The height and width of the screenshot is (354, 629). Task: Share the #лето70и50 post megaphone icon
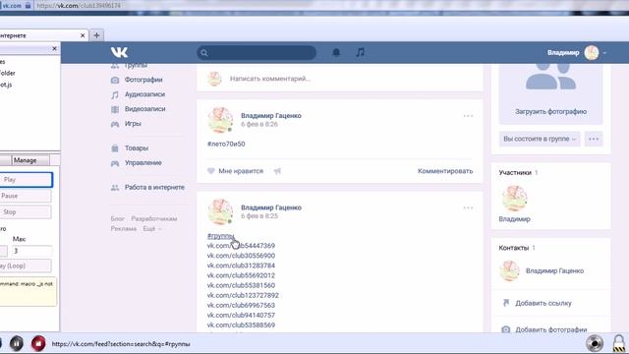(x=277, y=171)
